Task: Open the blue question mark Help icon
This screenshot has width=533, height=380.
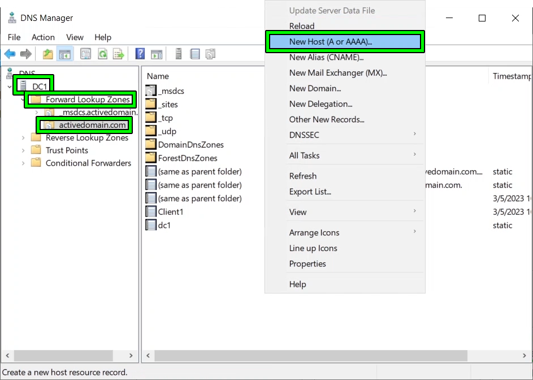Action: [x=140, y=54]
